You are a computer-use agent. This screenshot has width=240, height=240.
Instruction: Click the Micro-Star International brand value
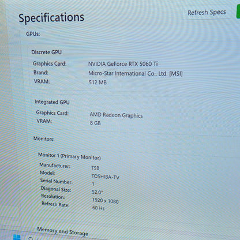136,73
